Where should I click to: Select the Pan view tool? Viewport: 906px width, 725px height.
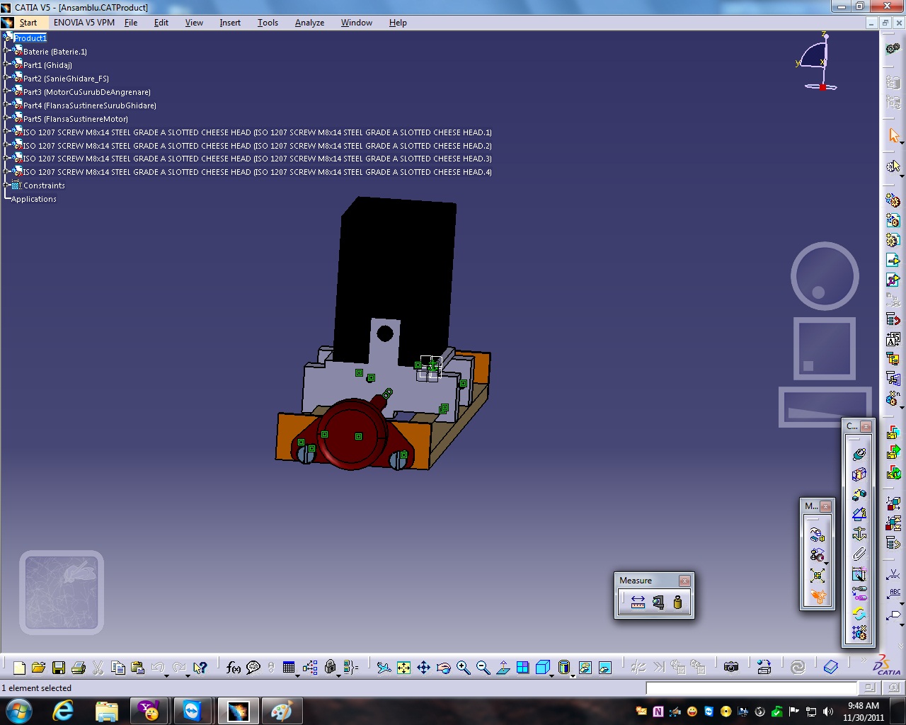pos(423,667)
